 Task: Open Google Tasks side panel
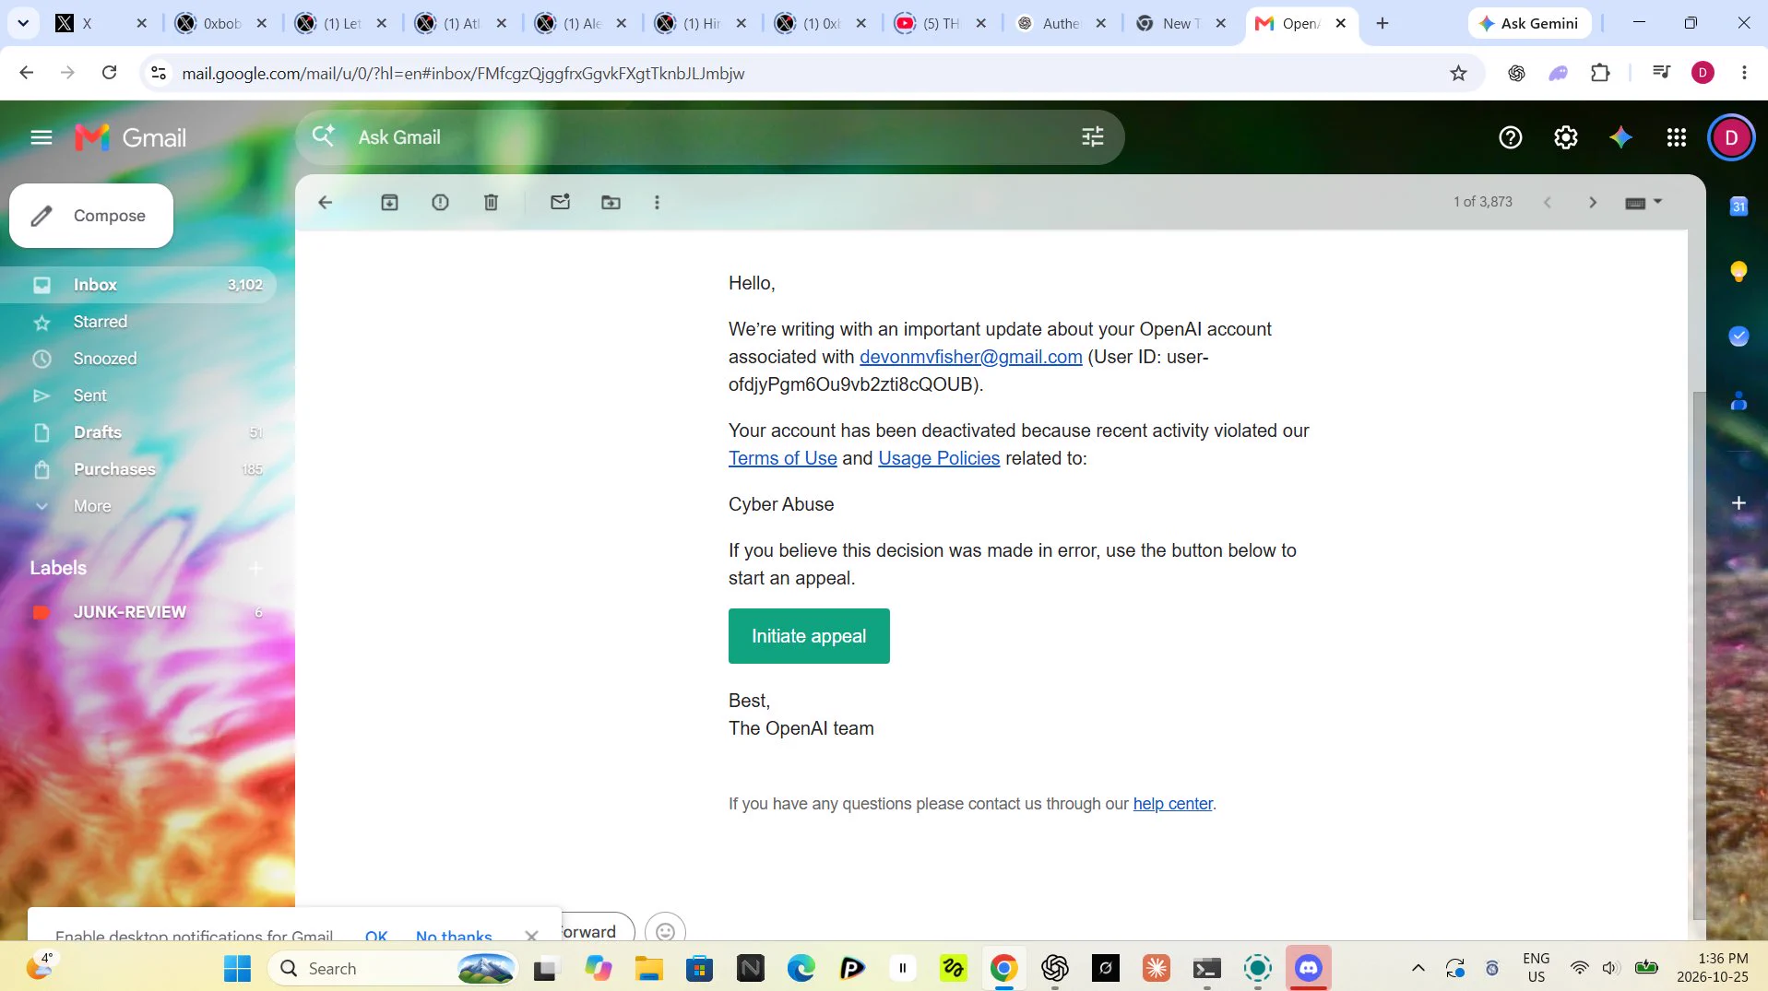pos(1738,336)
